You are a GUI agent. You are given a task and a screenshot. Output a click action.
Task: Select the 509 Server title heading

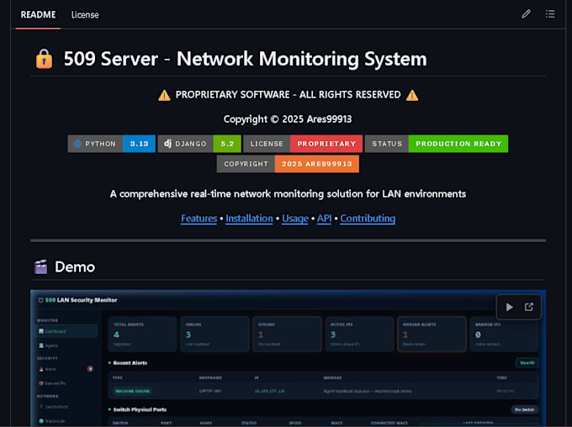pyautogui.click(x=245, y=59)
